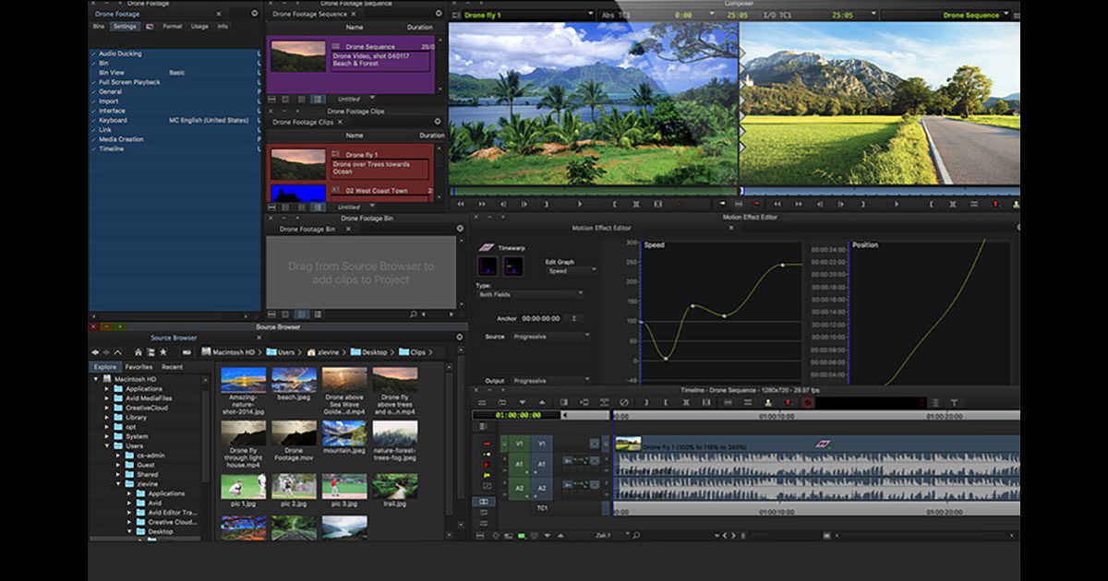
Task: Click the up-directory arrow in Source Browser
Action: click(117, 352)
